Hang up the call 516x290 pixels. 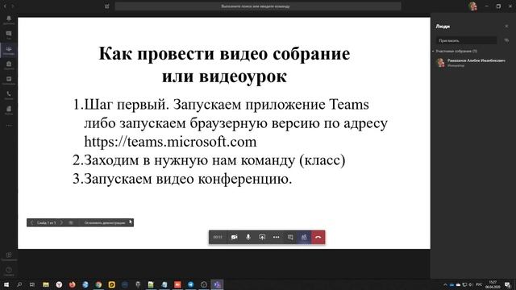(318, 237)
